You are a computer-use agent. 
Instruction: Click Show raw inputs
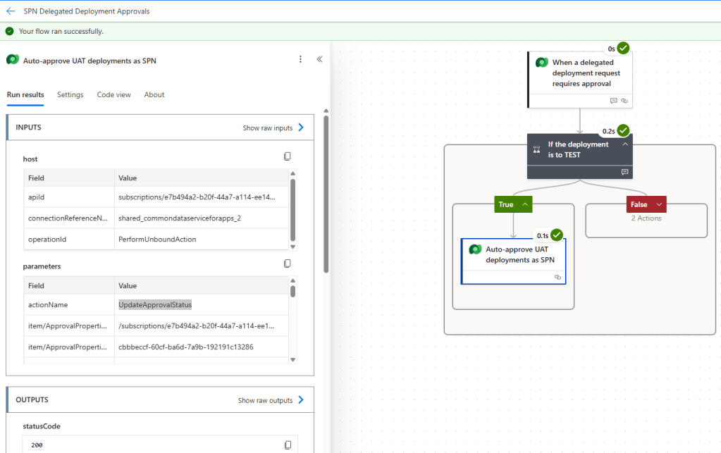tap(273, 128)
